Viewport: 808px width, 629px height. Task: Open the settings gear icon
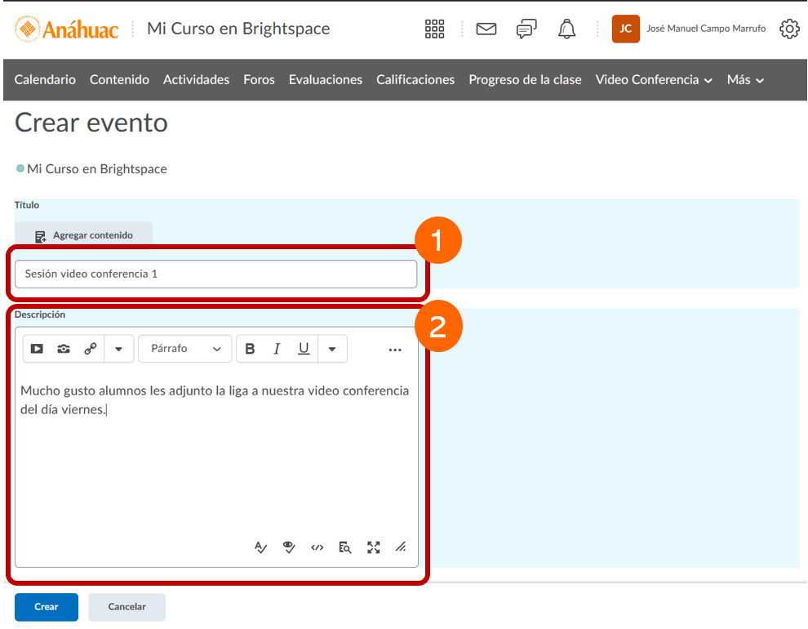pyautogui.click(x=789, y=29)
